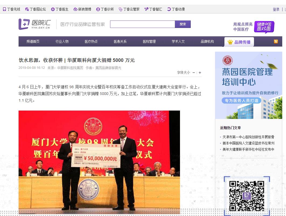Click the 搜索 search button

coord(183,24)
